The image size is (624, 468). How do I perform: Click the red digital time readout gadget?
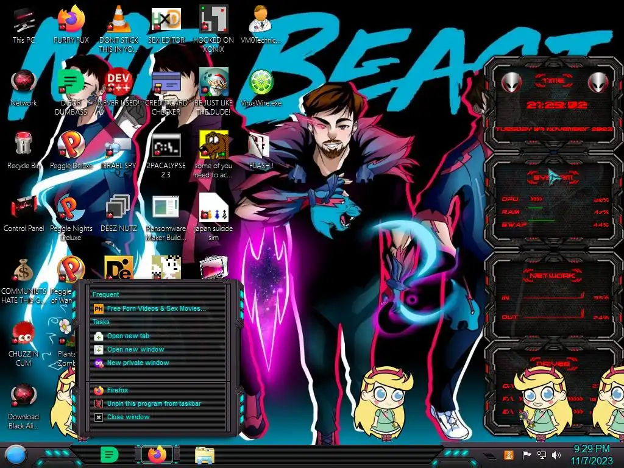click(556, 105)
